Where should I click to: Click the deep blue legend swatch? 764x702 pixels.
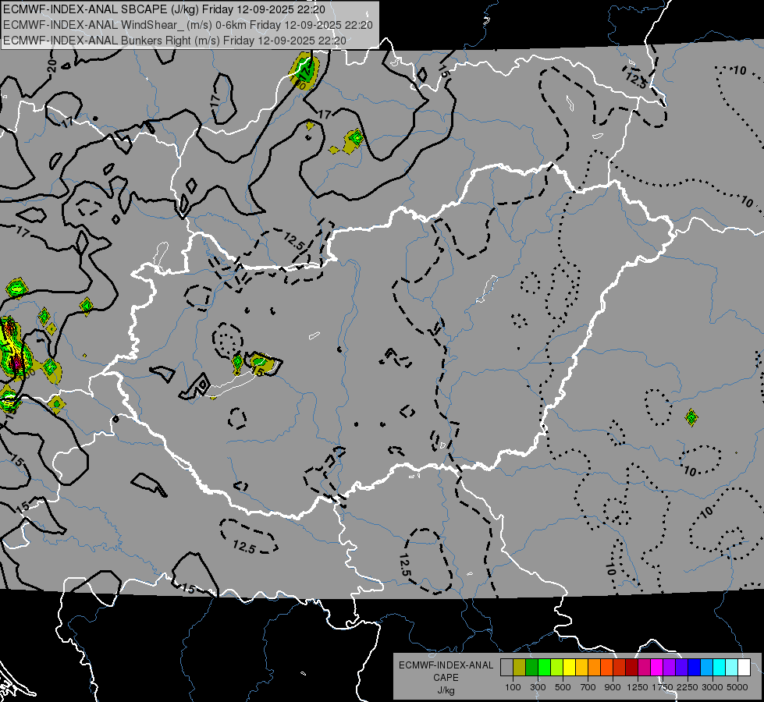(695, 668)
